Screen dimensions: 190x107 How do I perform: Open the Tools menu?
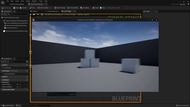[x=41, y=1]
